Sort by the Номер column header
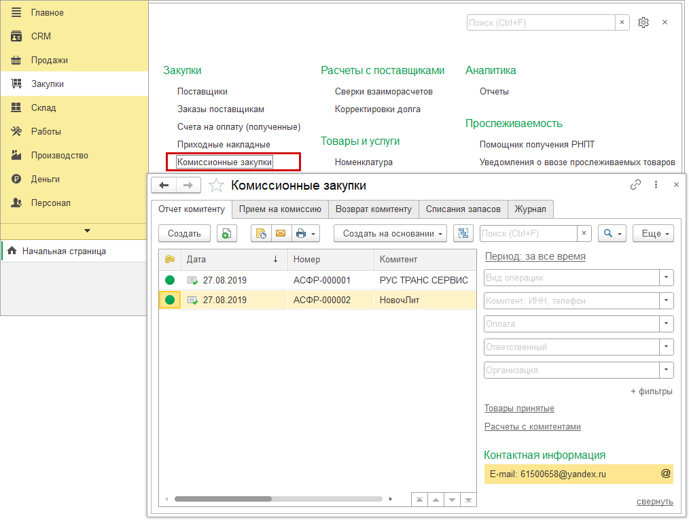Image resolution: width=689 pixels, height=520 pixels. coord(330,260)
